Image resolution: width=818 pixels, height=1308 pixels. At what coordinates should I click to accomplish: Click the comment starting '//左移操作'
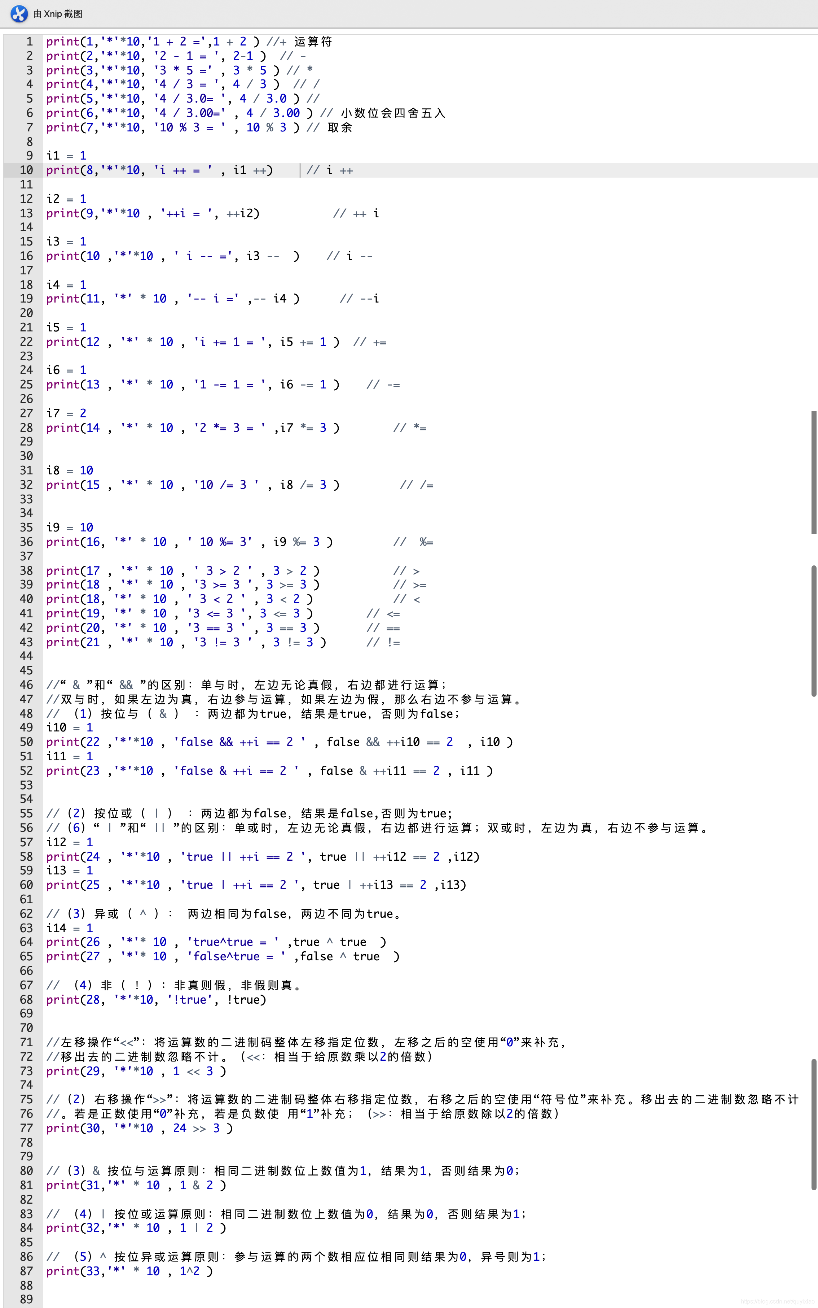(x=306, y=1043)
